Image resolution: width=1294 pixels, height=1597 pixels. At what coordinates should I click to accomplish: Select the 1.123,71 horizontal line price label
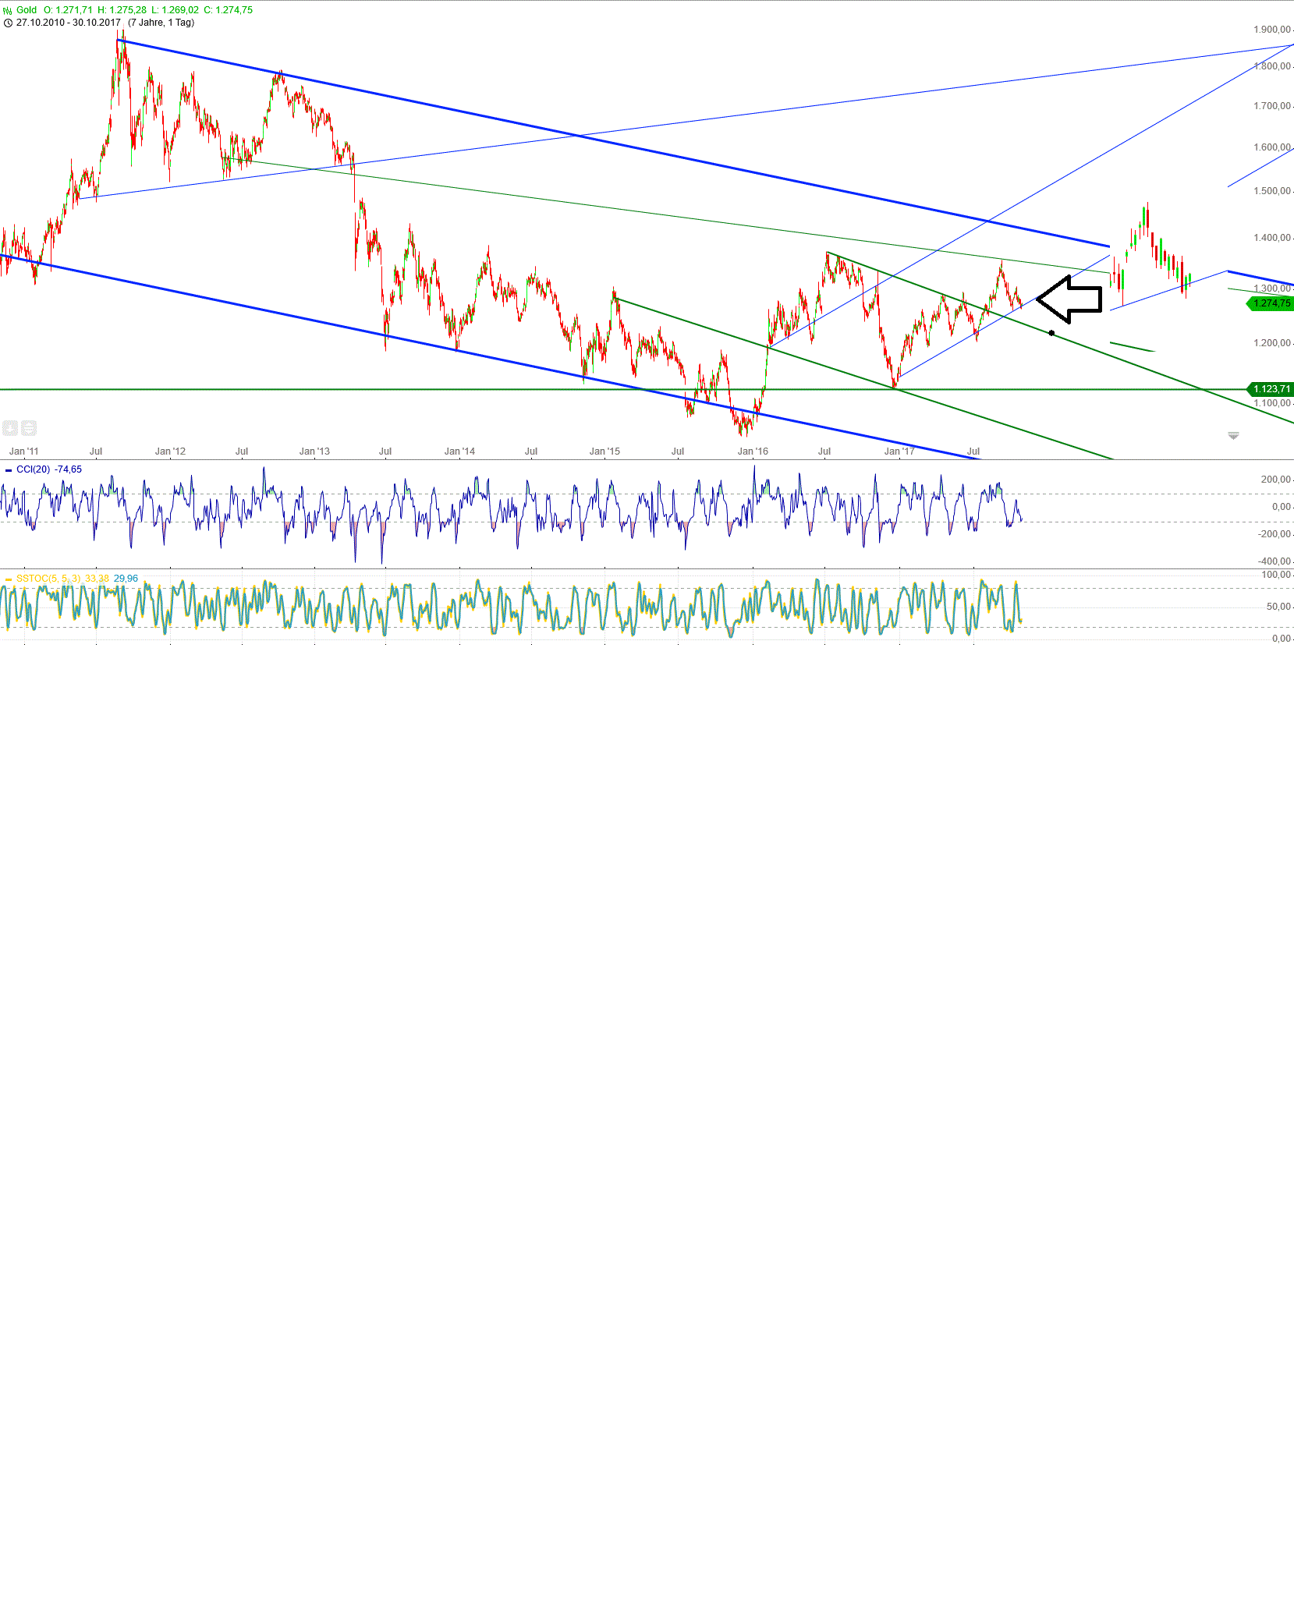1270,389
